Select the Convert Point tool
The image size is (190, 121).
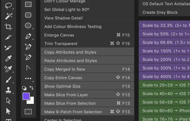coord(28,68)
